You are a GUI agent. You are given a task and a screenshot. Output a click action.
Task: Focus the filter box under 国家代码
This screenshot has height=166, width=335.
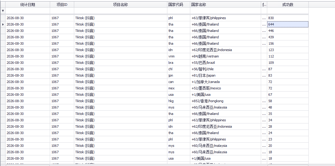pos(179,11)
